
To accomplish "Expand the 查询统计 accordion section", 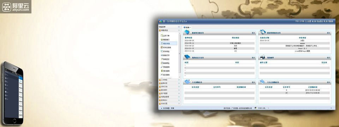I will click(x=169, y=100).
